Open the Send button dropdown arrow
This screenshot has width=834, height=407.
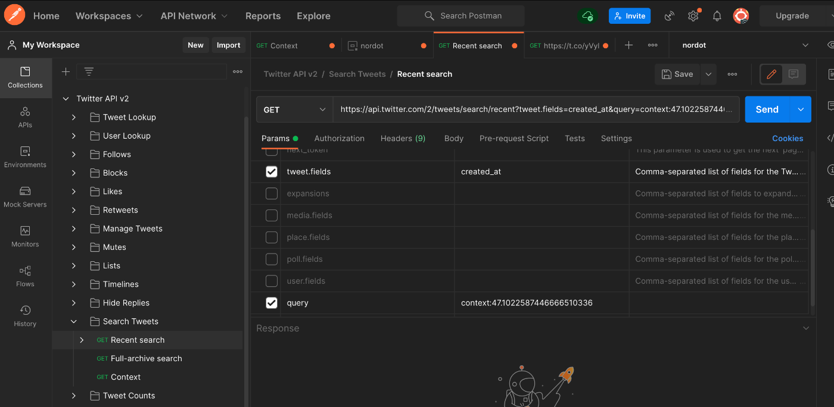click(801, 109)
